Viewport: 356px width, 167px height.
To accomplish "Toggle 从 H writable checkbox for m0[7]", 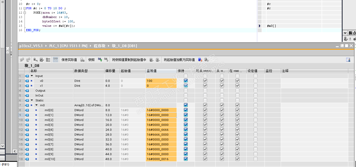I will pyautogui.click(x=222, y=144).
